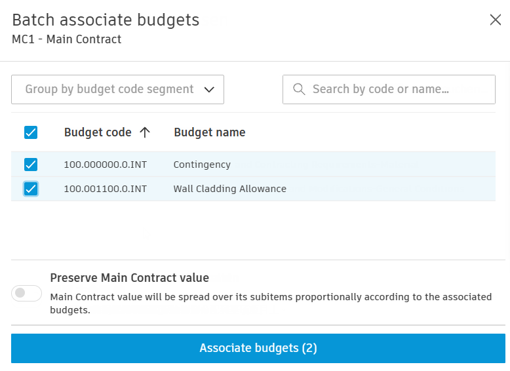The image size is (510, 371).
Task: Click the MC1 - Main Contract subtitle
Action: point(67,39)
